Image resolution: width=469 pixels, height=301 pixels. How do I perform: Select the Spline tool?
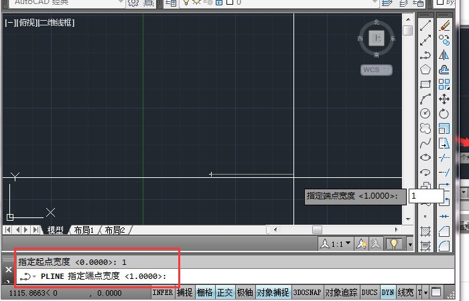point(425,143)
